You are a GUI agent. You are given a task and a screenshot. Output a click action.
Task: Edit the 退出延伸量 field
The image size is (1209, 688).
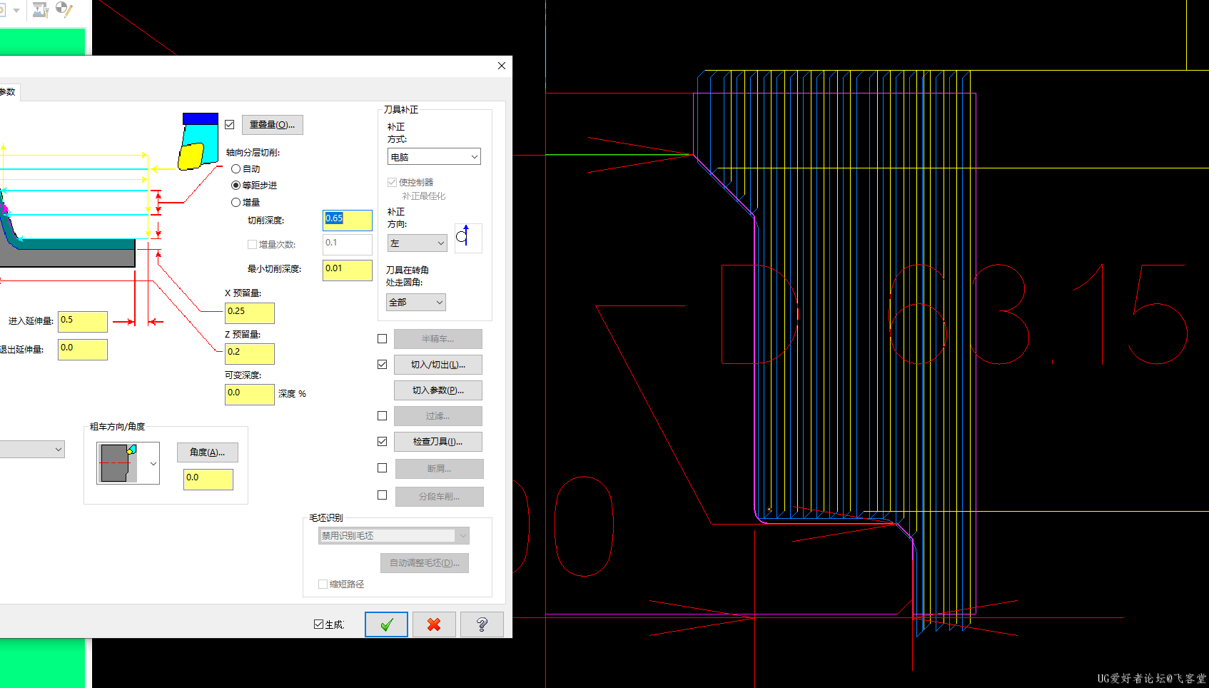click(83, 349)
